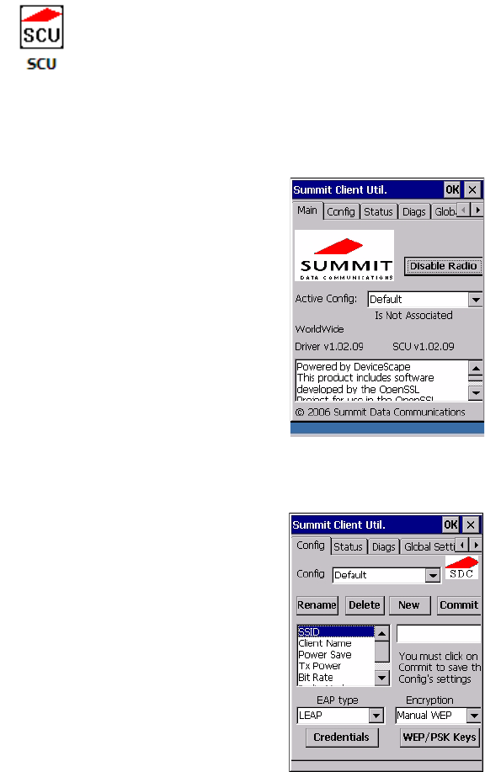
Task: Click the Delete button
Action: pyautogui.click(x=365, y=605)
